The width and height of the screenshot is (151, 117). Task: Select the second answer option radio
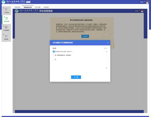coord(54,55)
